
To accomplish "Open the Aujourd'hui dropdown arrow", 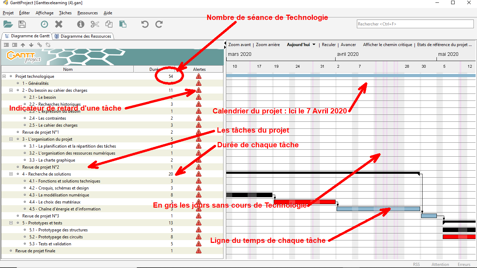I will tap(314, 45).
